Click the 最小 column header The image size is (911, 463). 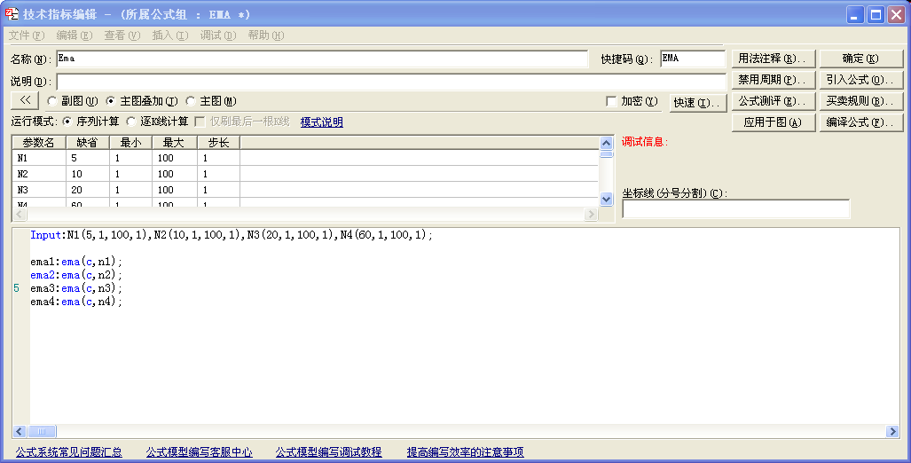[130, 142]
